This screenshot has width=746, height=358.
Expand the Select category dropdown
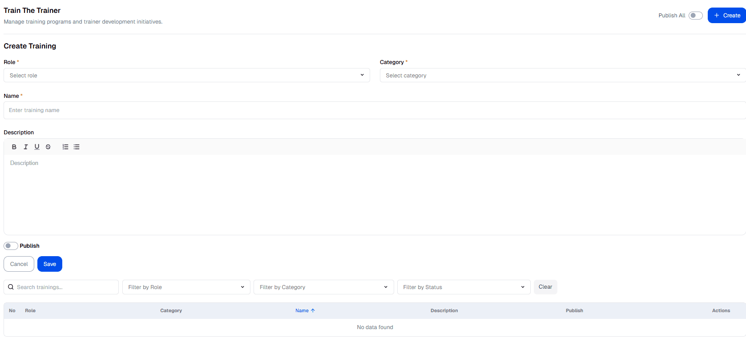(562, 75)
